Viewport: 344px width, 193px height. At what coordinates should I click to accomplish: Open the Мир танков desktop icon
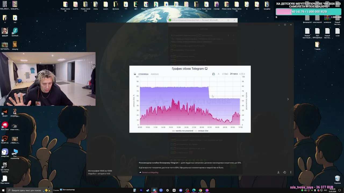[5, 180]
